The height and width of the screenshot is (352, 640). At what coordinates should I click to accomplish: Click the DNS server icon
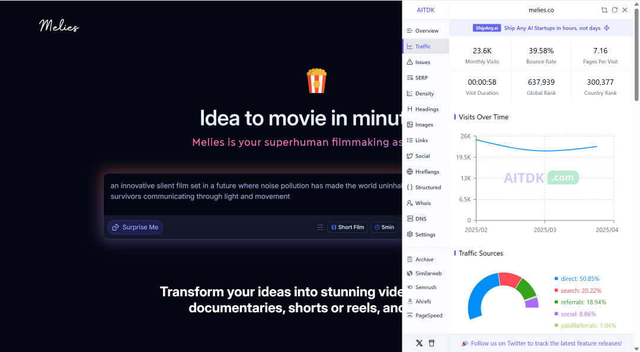(x=410, y=219)
